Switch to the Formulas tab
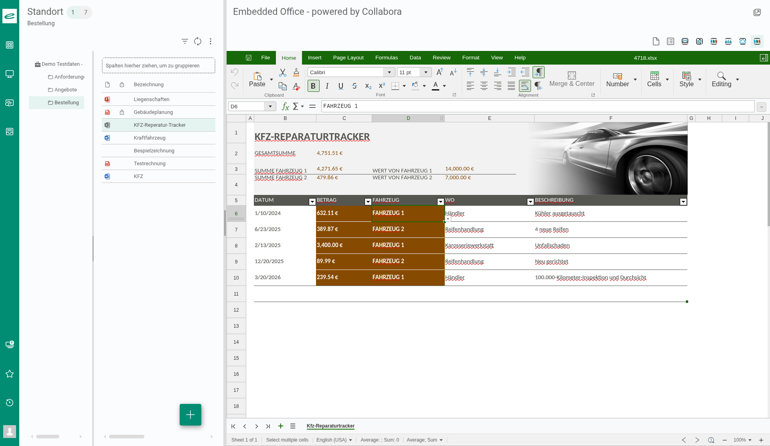 point(386,58)
